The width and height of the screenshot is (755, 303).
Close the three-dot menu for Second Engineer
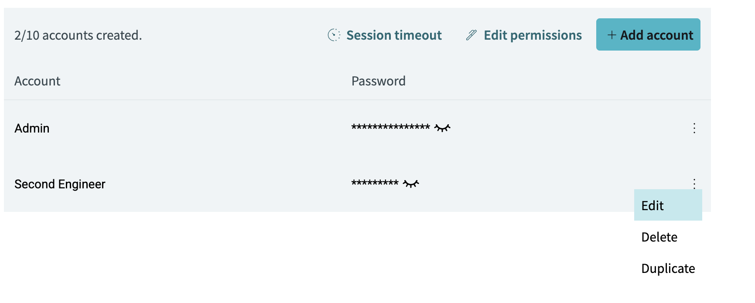pos(694,184)
